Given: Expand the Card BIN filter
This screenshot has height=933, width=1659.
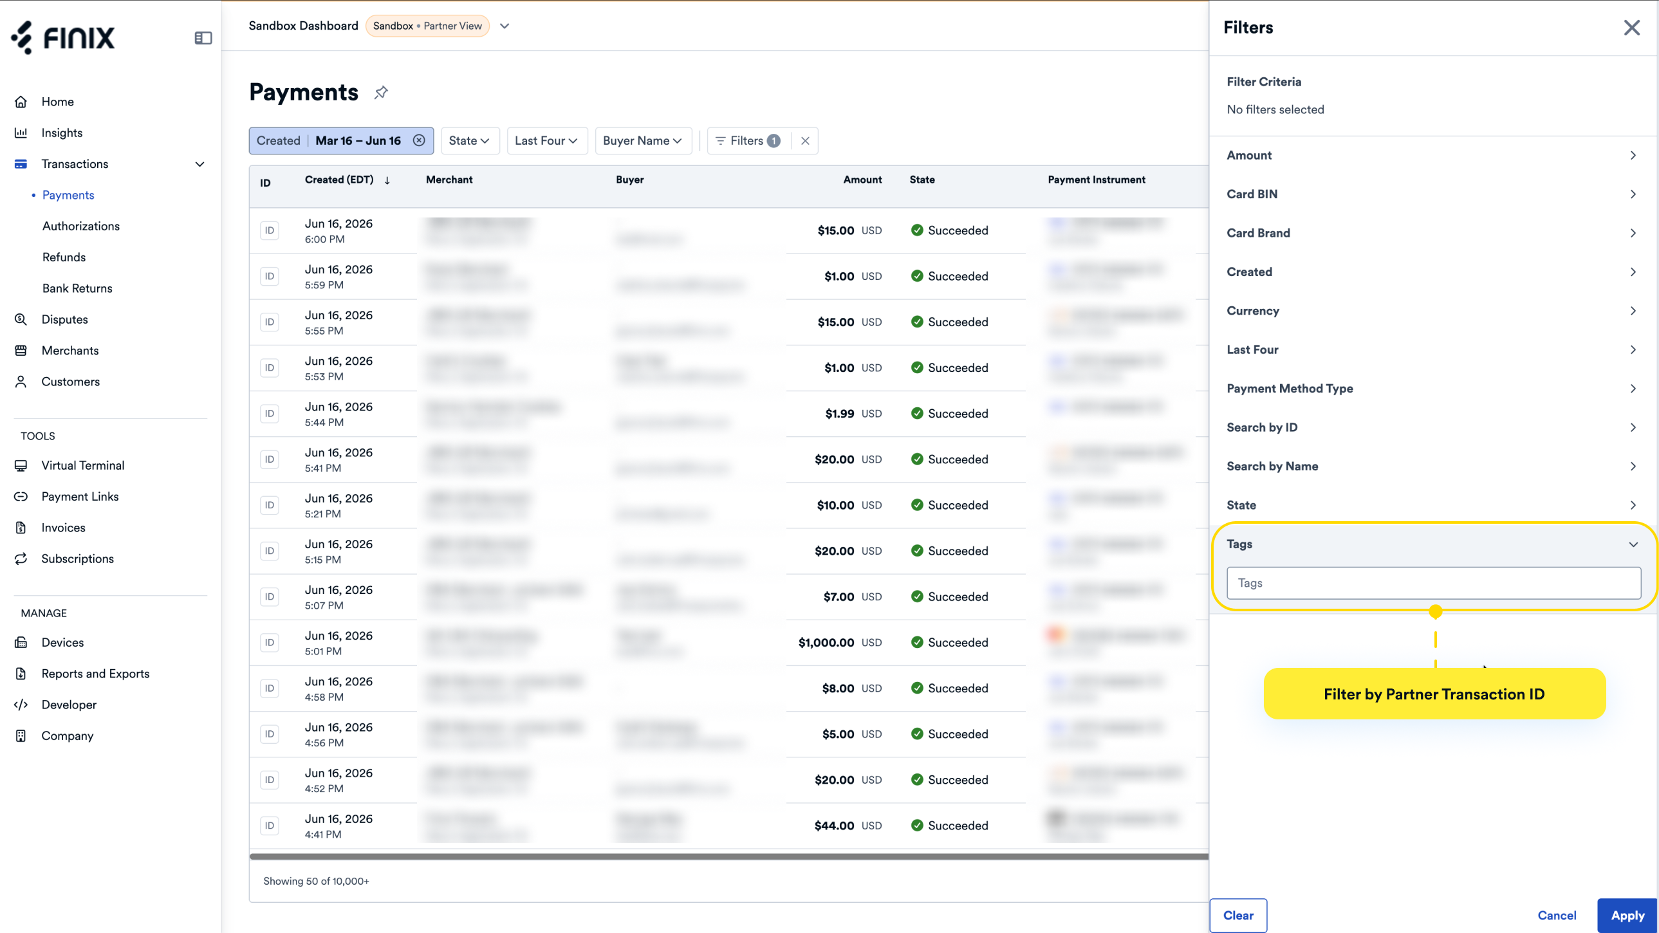Looking at the screenshot, I should pyautogui.click(x=1432, y=194).
